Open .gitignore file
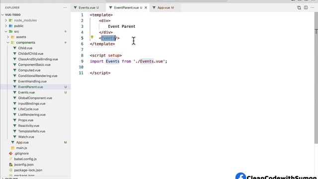 point(21,154)
